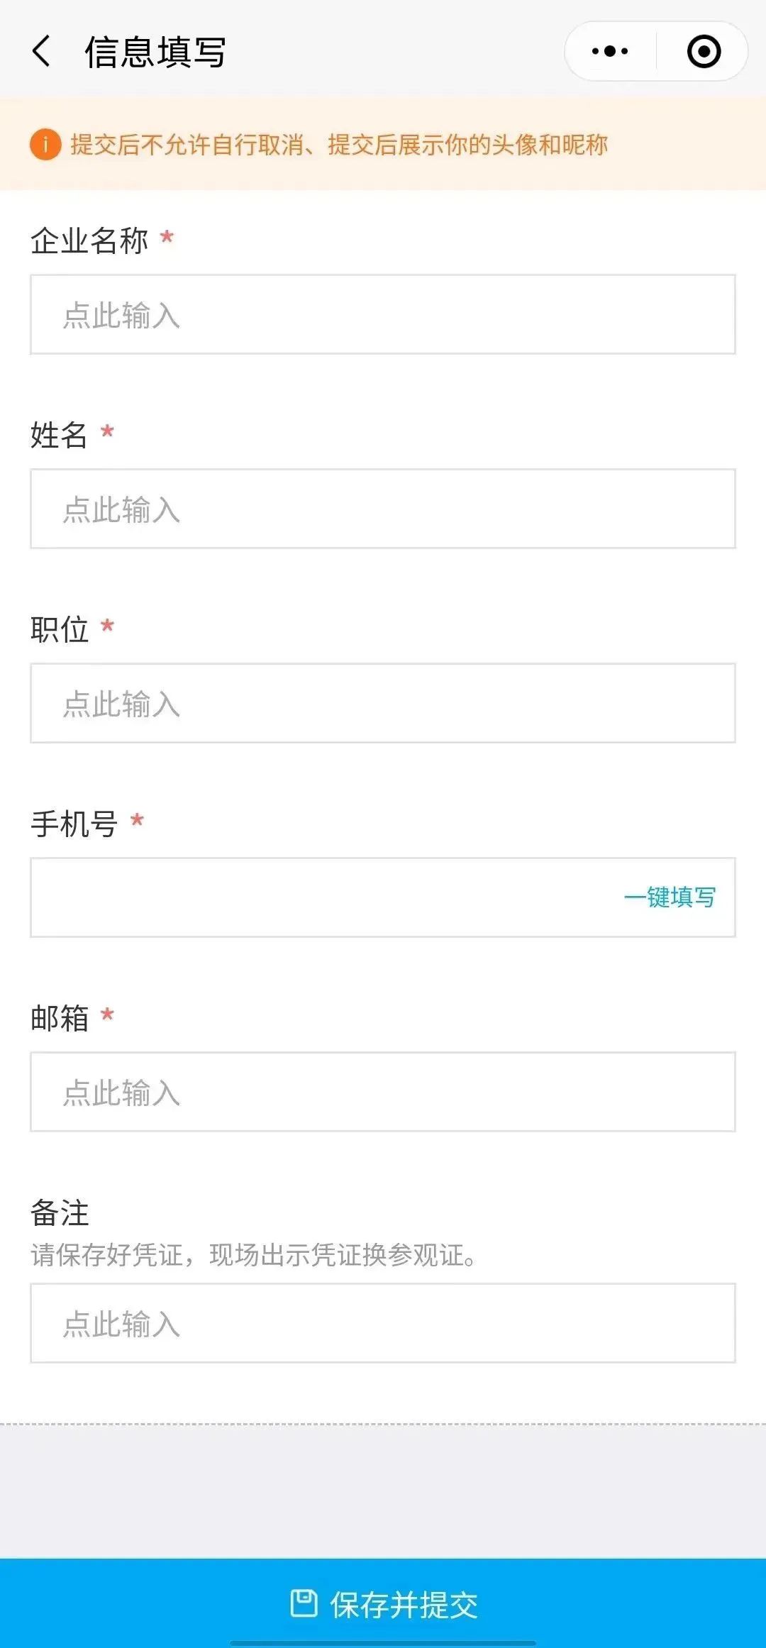Select the 职位 input field
The height and width of the screenshot is (1648, 766).
click(x=383, y=703)
